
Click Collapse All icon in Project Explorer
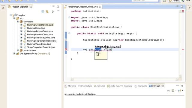[x=43, y=12]
